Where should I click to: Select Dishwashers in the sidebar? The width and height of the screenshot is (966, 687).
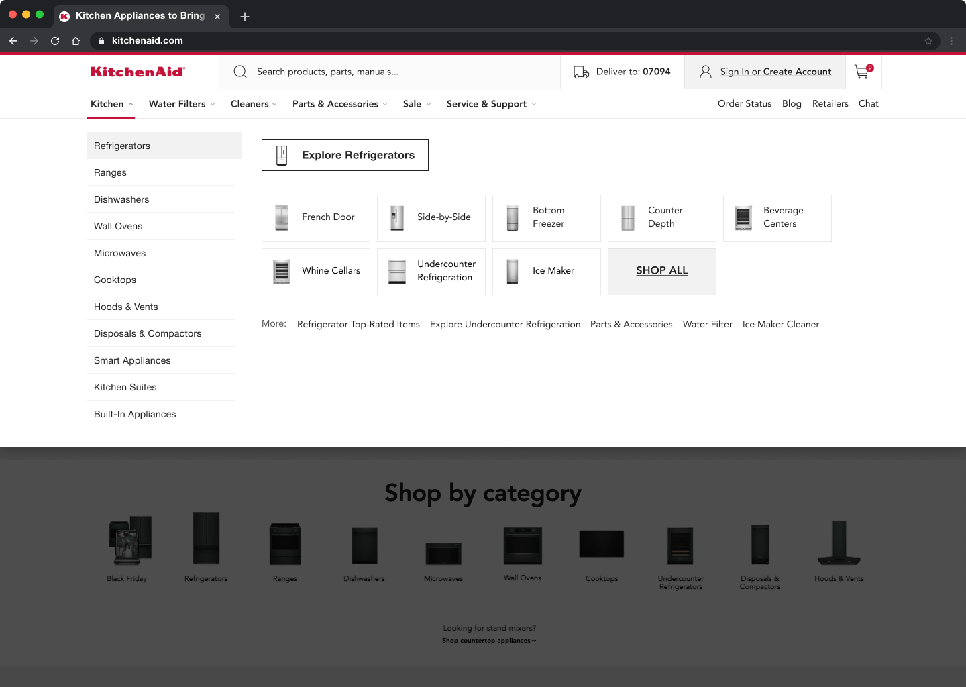point(121,199)
